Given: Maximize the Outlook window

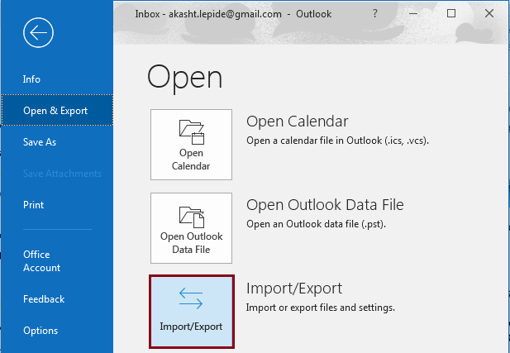Looking at the screenshot, I should pyautogui.click(x=451, y=13).
